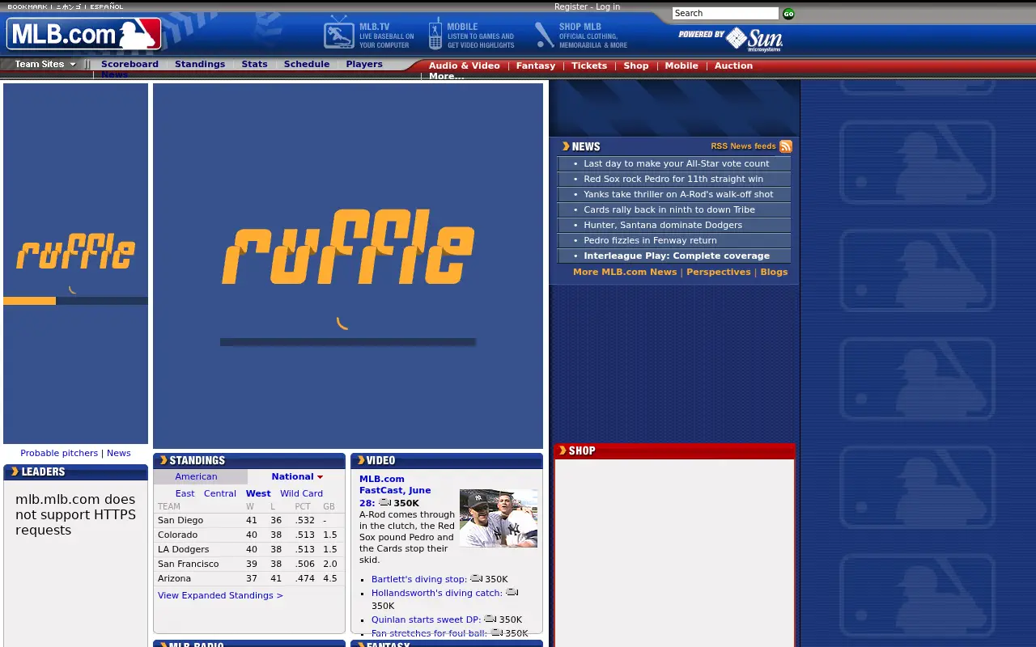
Task: Click the MLB.com logo
Action: pos(84,34)
